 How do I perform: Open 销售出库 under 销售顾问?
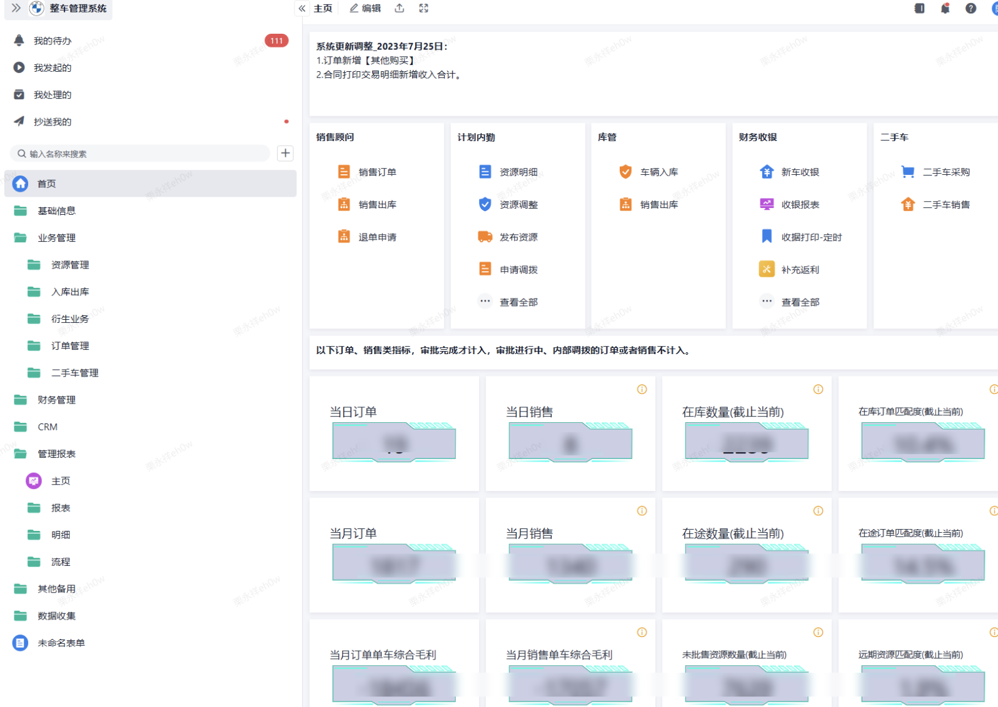(x=367, y=204)
